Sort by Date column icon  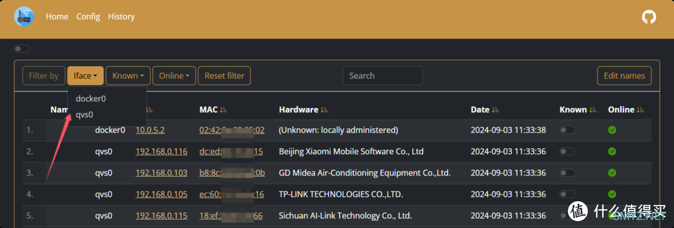point(496,110)
